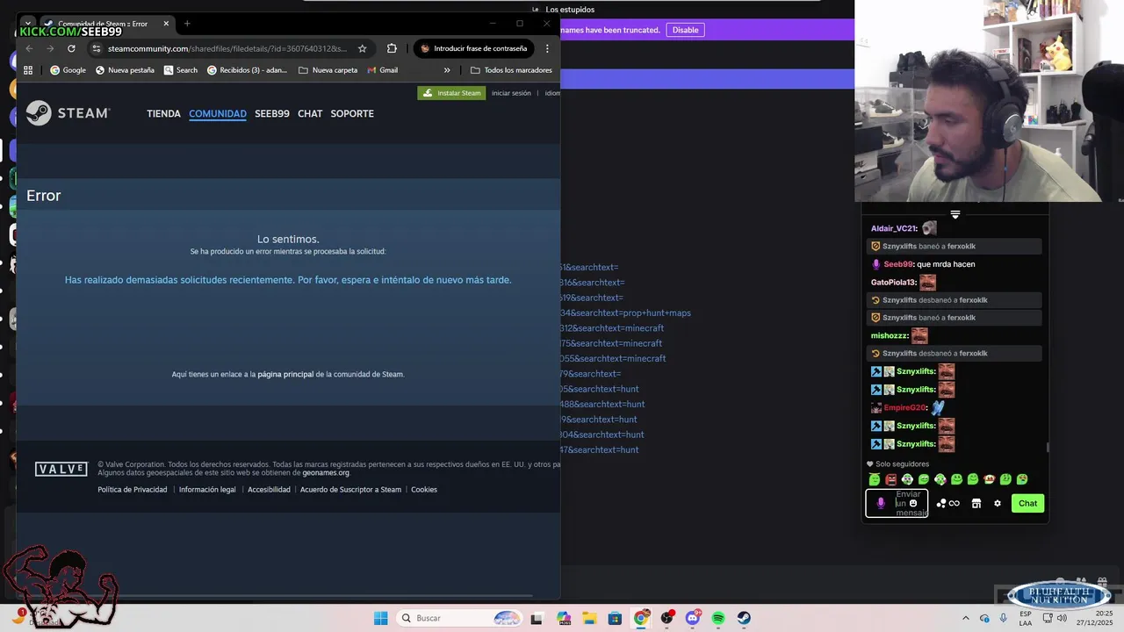This screenshot has height=632, width=1124.
Task: Open Gmail bookmark
Action: 383,70
